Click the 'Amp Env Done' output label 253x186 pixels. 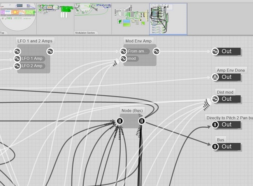[231, 70]
